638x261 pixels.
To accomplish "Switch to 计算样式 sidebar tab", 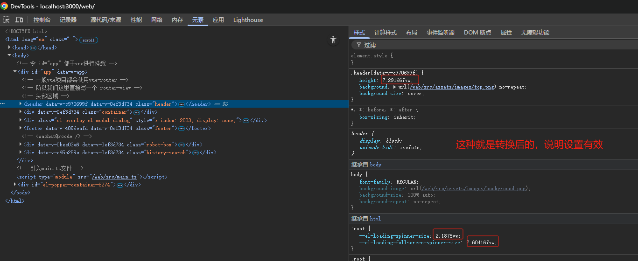I will point(386,33).
